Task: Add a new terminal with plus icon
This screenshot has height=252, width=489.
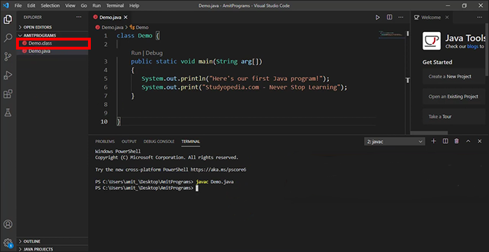Action: pyautogui.click(x=434, y=142)
